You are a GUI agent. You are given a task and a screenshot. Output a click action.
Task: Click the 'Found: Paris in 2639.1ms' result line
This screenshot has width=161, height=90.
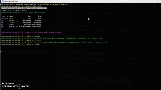52,38
